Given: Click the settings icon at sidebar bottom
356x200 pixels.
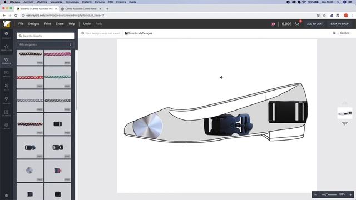Looking at the screenshot, I should (x=6, y=195).
